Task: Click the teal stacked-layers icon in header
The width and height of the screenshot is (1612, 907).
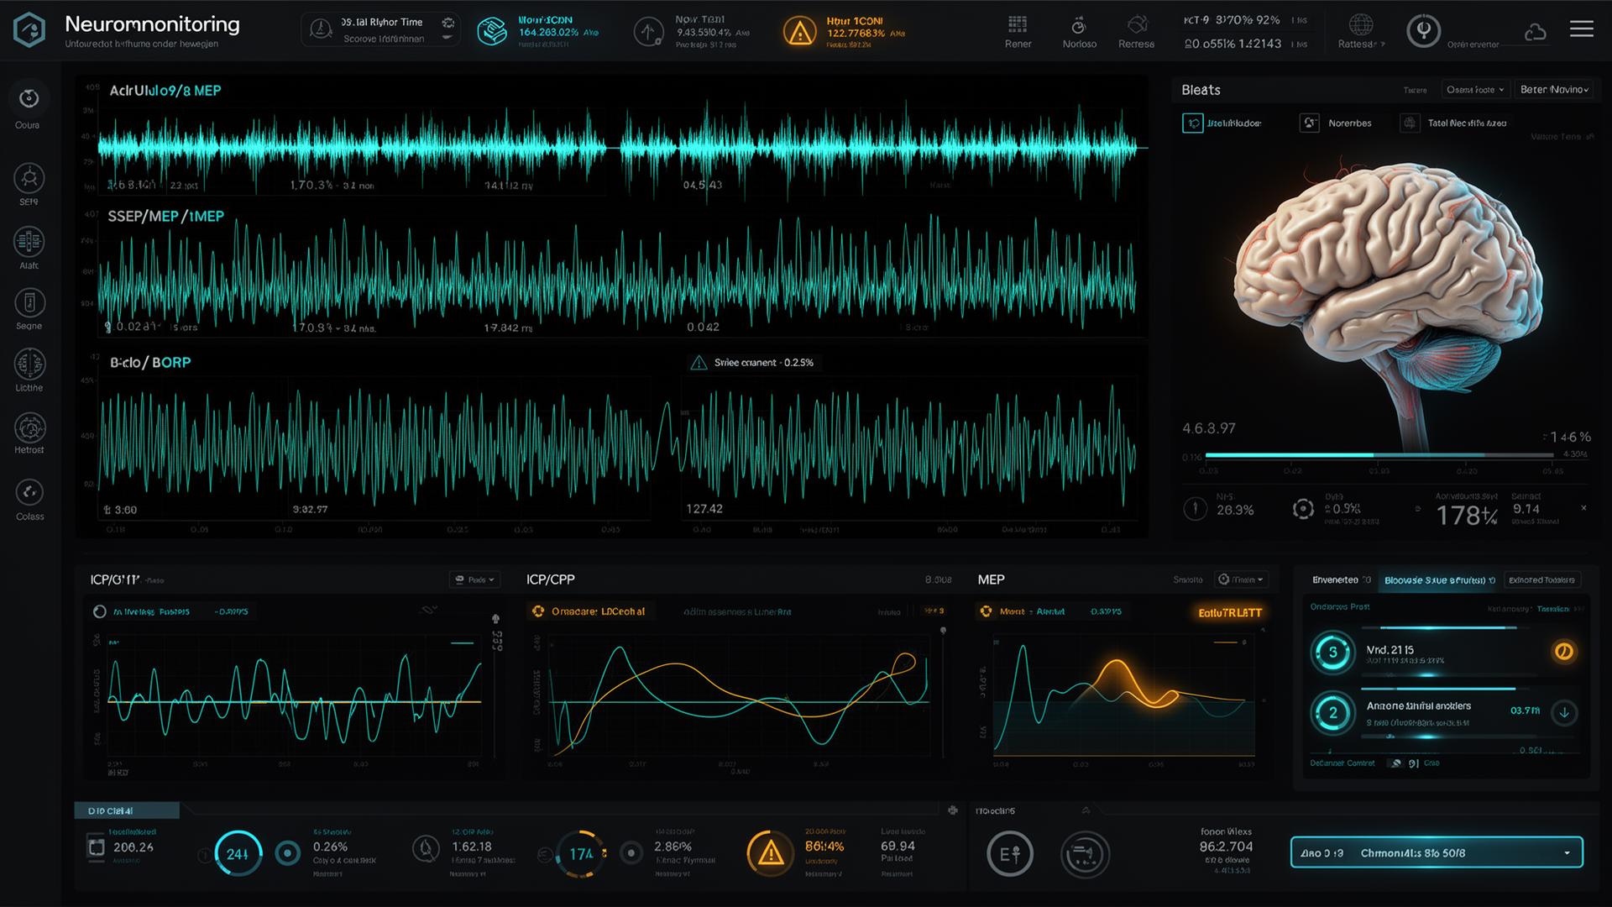Action: point(492,32)
